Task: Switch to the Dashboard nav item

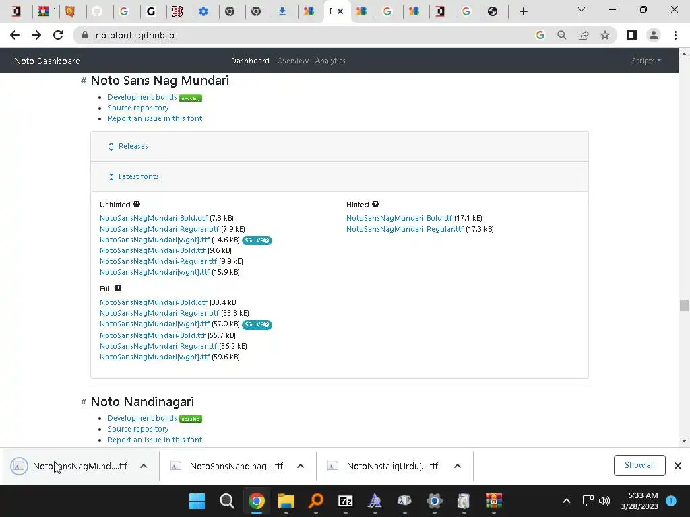Action: pos(250,61)
